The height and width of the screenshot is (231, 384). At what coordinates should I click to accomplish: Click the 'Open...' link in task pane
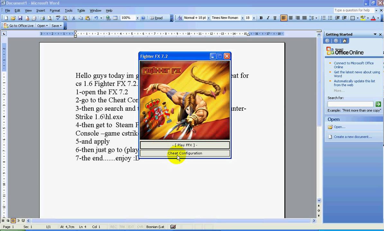(339, 127)
